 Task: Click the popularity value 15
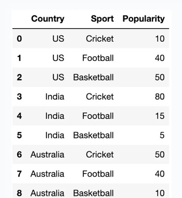(160, 116)
